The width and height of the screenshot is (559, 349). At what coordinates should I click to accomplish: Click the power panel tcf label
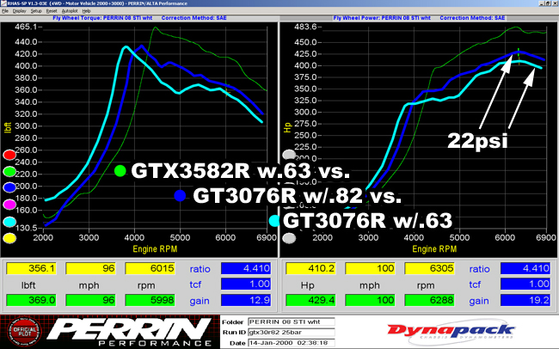(x=475, y=285)
